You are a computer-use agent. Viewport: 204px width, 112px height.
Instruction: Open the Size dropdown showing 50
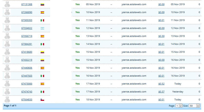point(195,106)
